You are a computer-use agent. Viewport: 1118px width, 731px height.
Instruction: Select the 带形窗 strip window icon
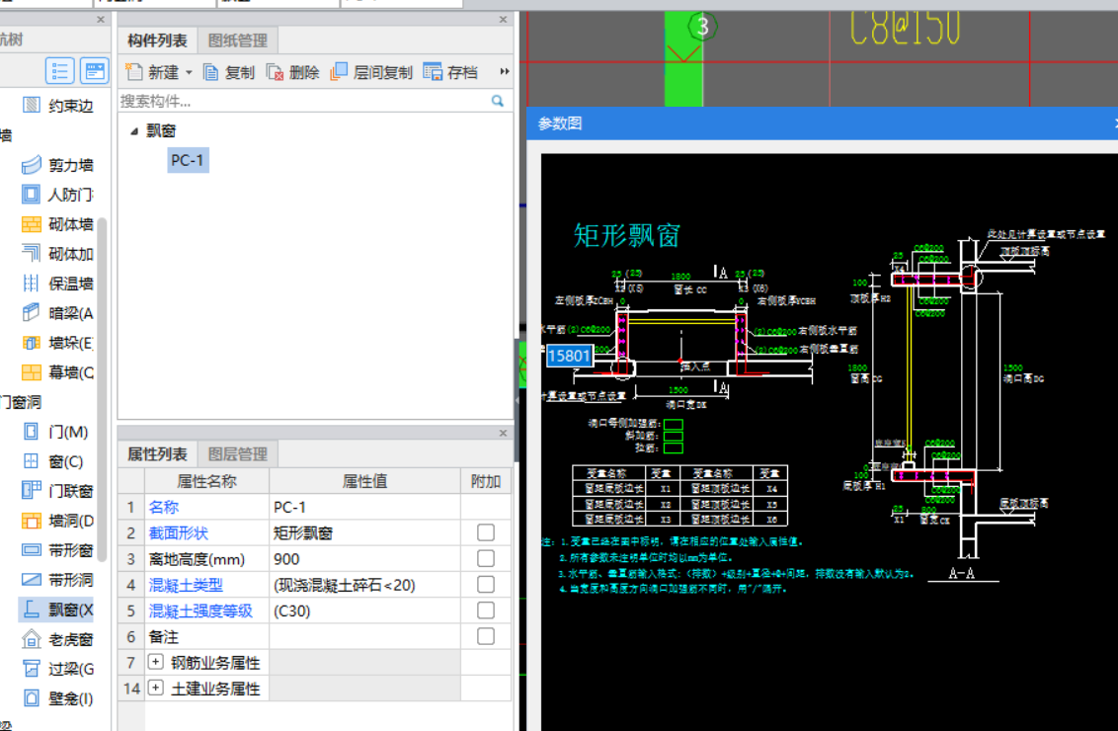[31, 550]
